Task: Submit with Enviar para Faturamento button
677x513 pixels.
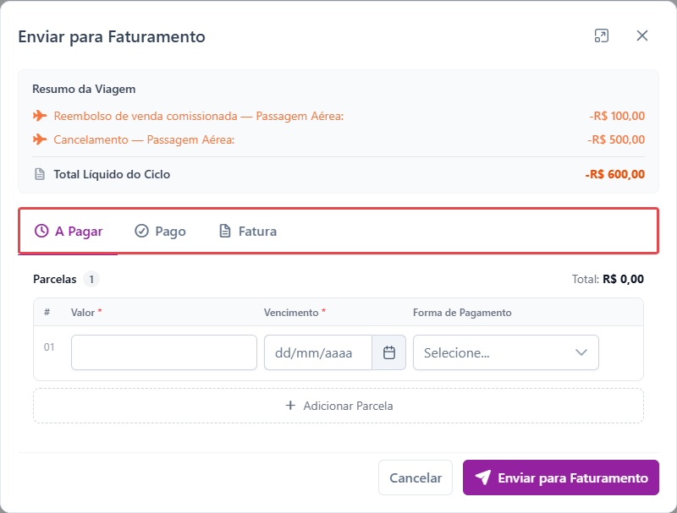Action: 561,478
